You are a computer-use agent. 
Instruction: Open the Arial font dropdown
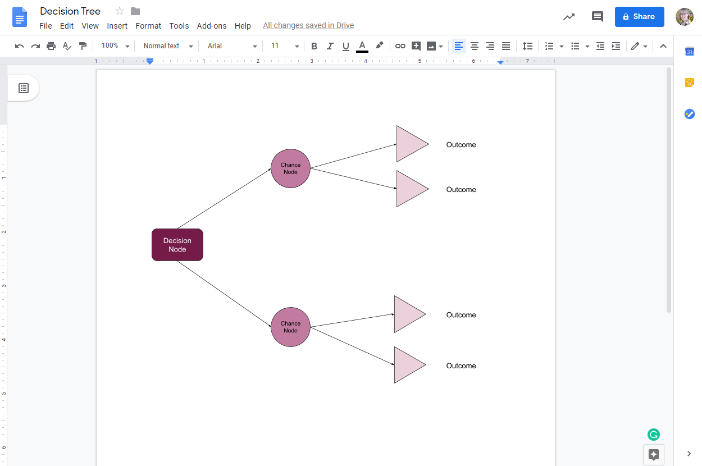coord(232,46)
